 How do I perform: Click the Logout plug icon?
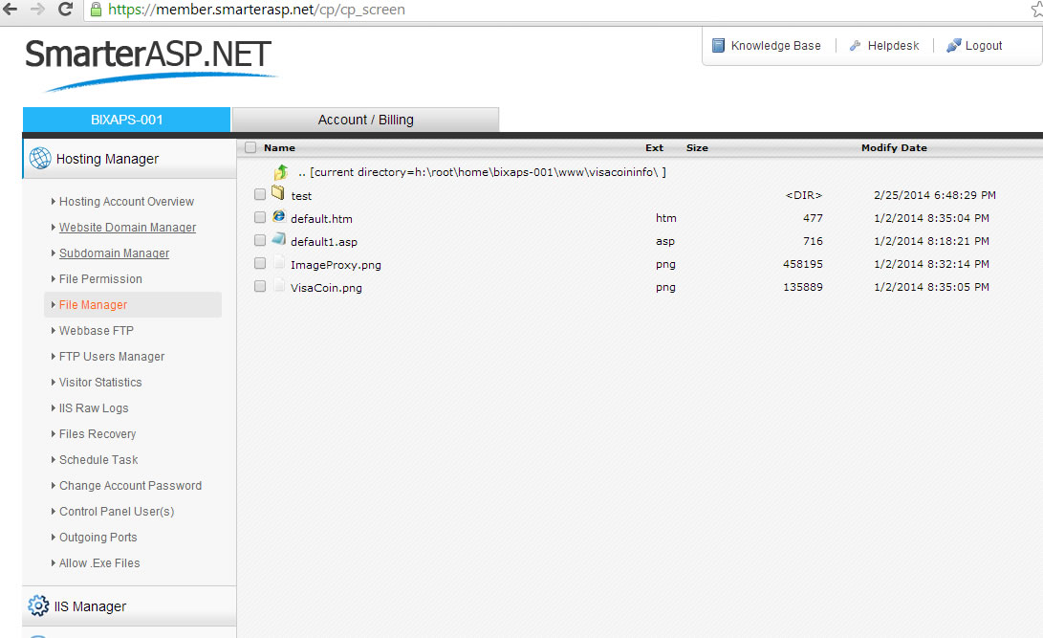point(953,45)
